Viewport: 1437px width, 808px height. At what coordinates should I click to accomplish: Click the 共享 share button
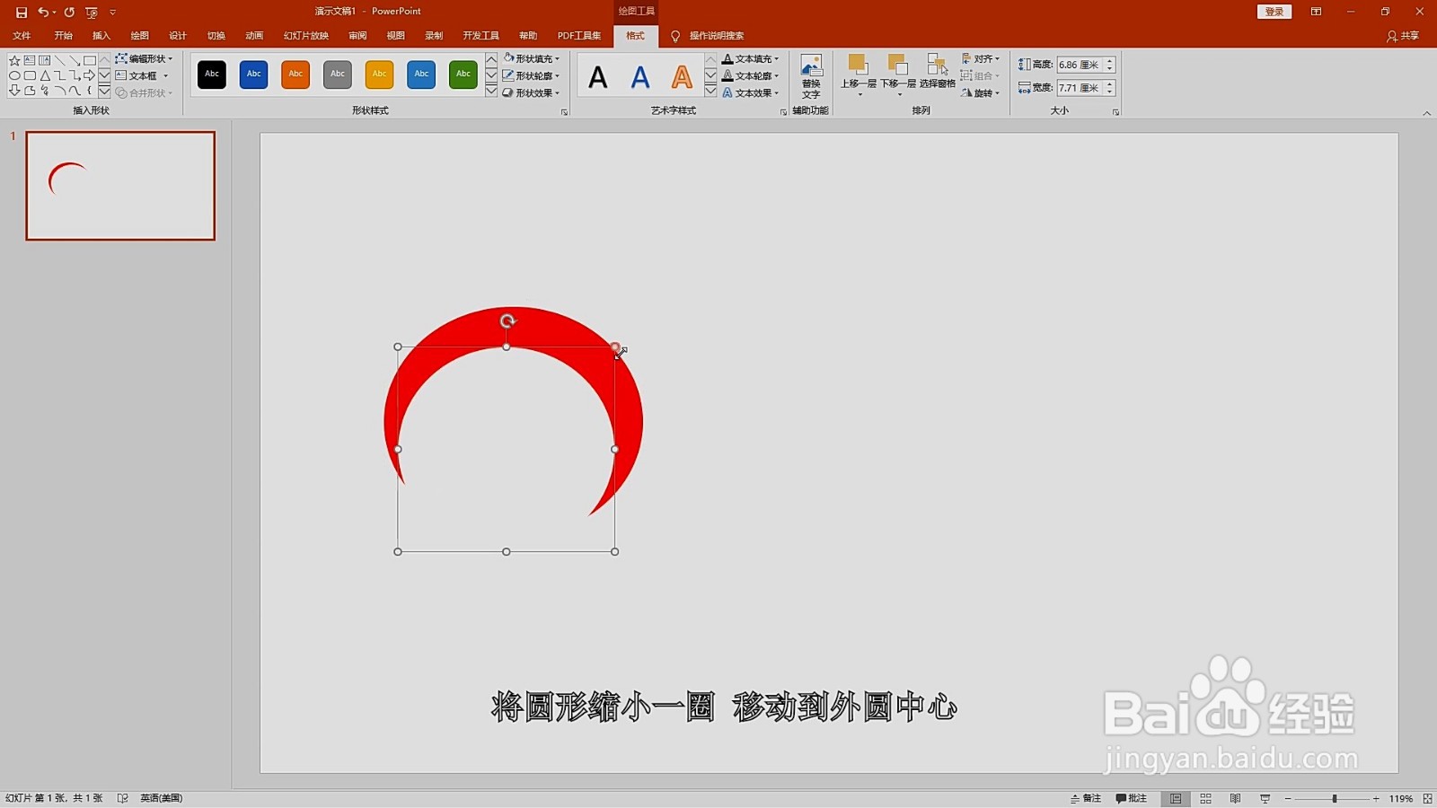pos(1403,36)
